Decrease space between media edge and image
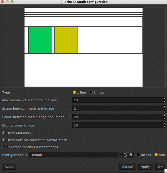This screenshot has height=173, width=167. pos(164,119)
